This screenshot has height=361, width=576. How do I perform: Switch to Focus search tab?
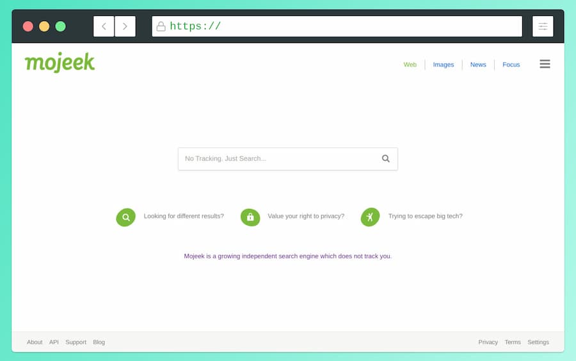click(x=511, y=65)
